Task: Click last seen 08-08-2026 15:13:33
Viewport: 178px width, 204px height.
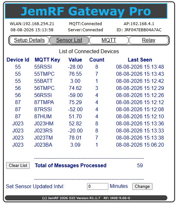Action: click(140, 131)
